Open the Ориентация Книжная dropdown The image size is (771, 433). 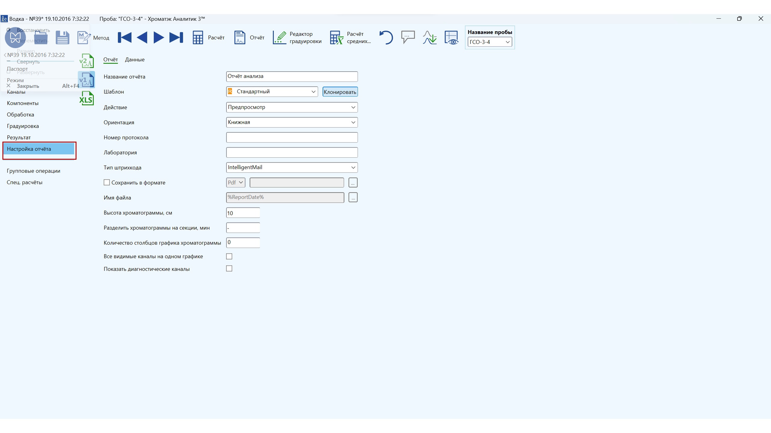pyautogui.click(x=353, y=122)
